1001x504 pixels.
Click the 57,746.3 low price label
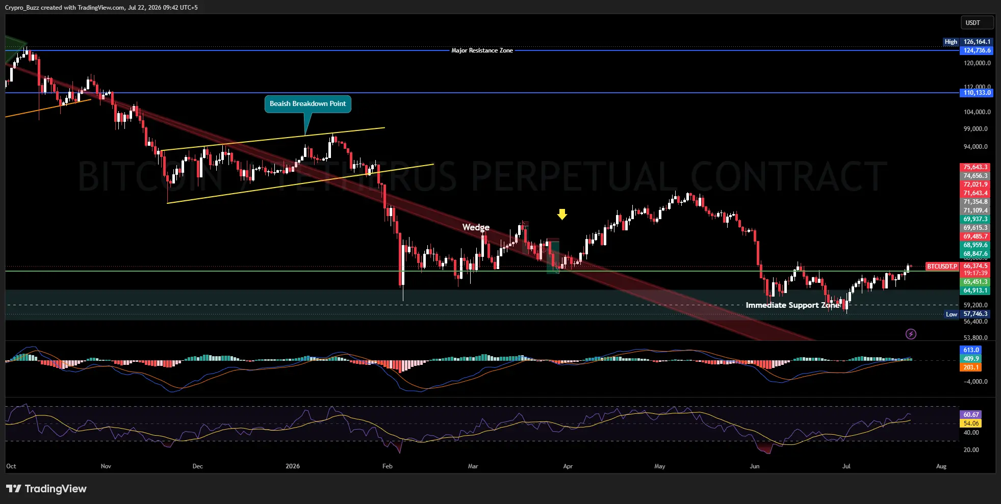point(976,314)
